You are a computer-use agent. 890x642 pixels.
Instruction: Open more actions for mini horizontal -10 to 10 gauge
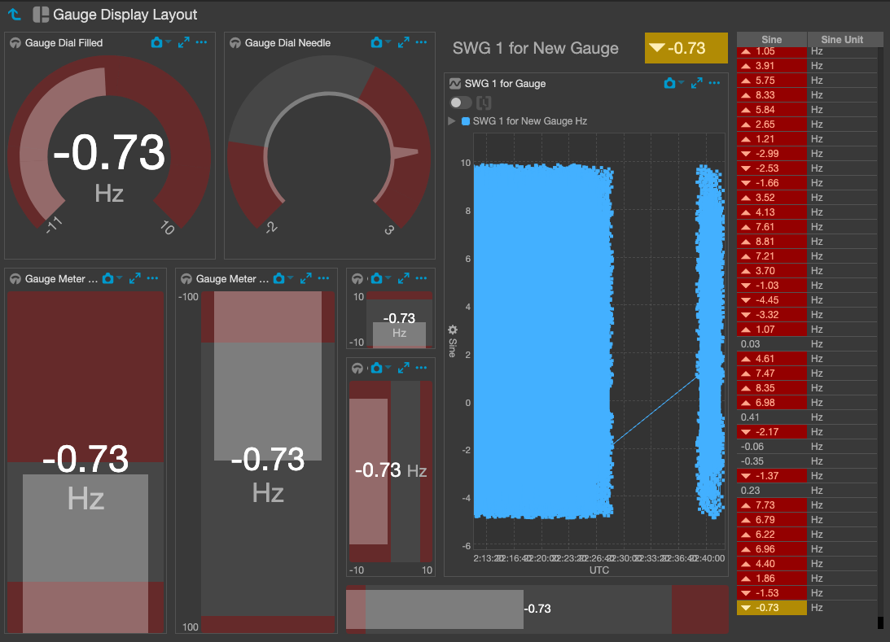(421, 368)
